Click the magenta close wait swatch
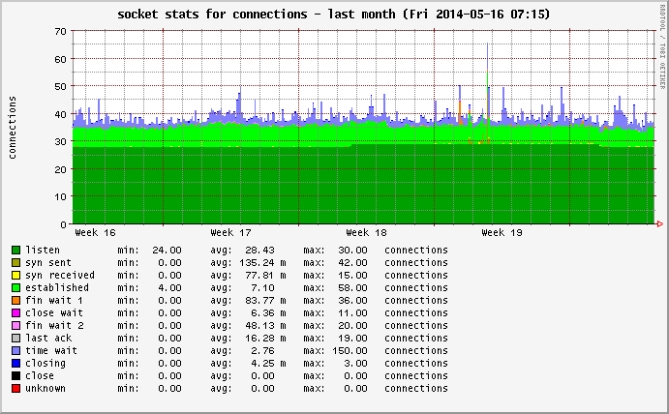The width and height of the screenshot is (669, 414). point(15,312)
